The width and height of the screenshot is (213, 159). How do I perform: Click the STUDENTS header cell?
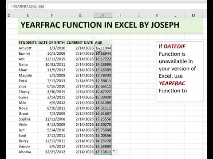(x=28, y=42)
